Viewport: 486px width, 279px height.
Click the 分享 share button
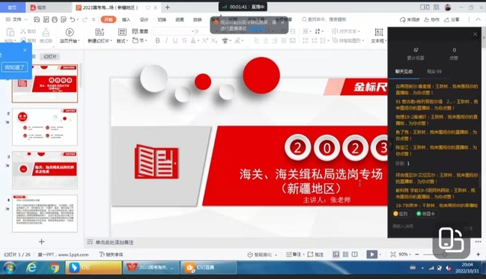tap(452, 19)
